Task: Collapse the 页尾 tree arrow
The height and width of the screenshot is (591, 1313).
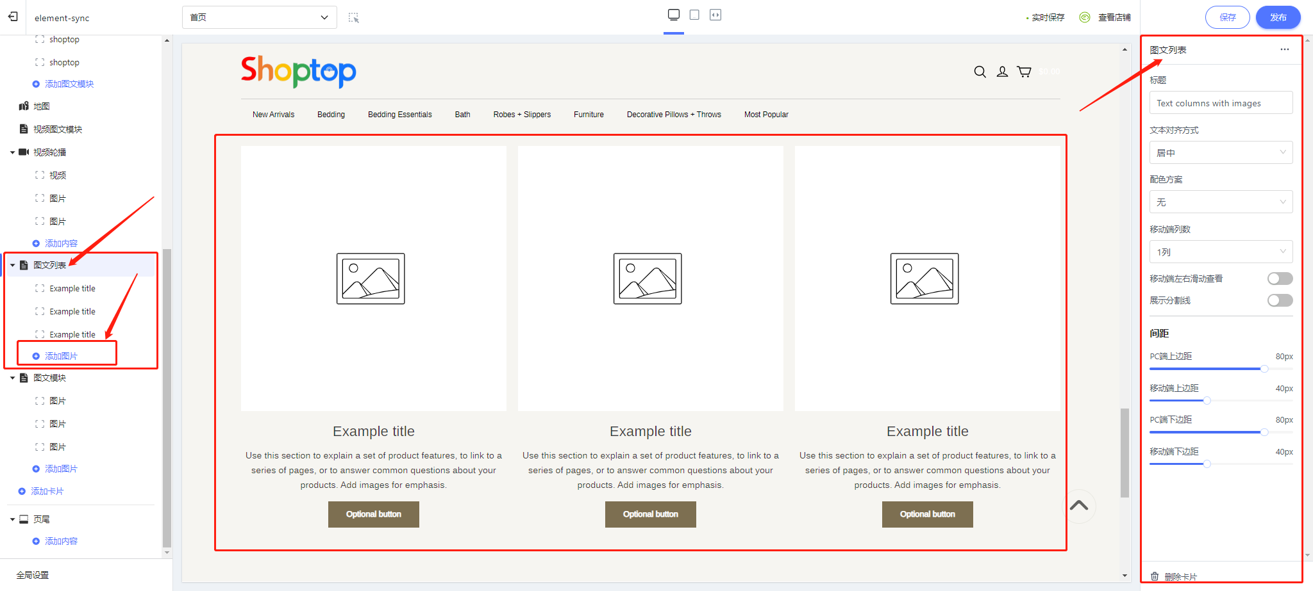Action: point(12,519)
